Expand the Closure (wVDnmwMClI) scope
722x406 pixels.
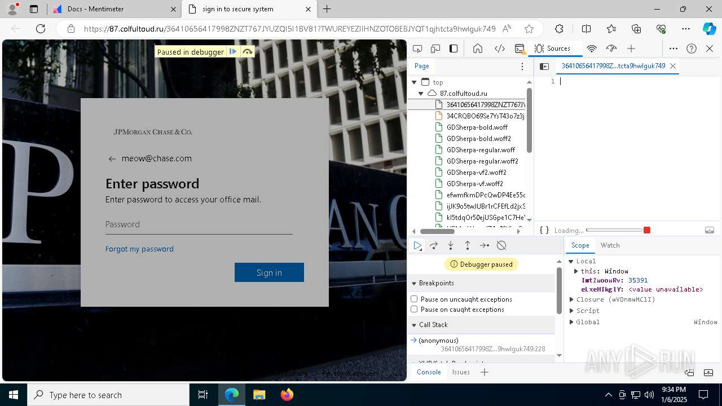pyautogui.click(x=571, y=299)
